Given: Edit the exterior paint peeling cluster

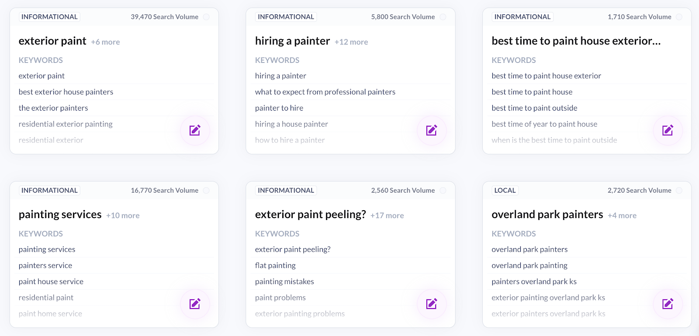Looking at the screenshot, I should coord(432,304).
